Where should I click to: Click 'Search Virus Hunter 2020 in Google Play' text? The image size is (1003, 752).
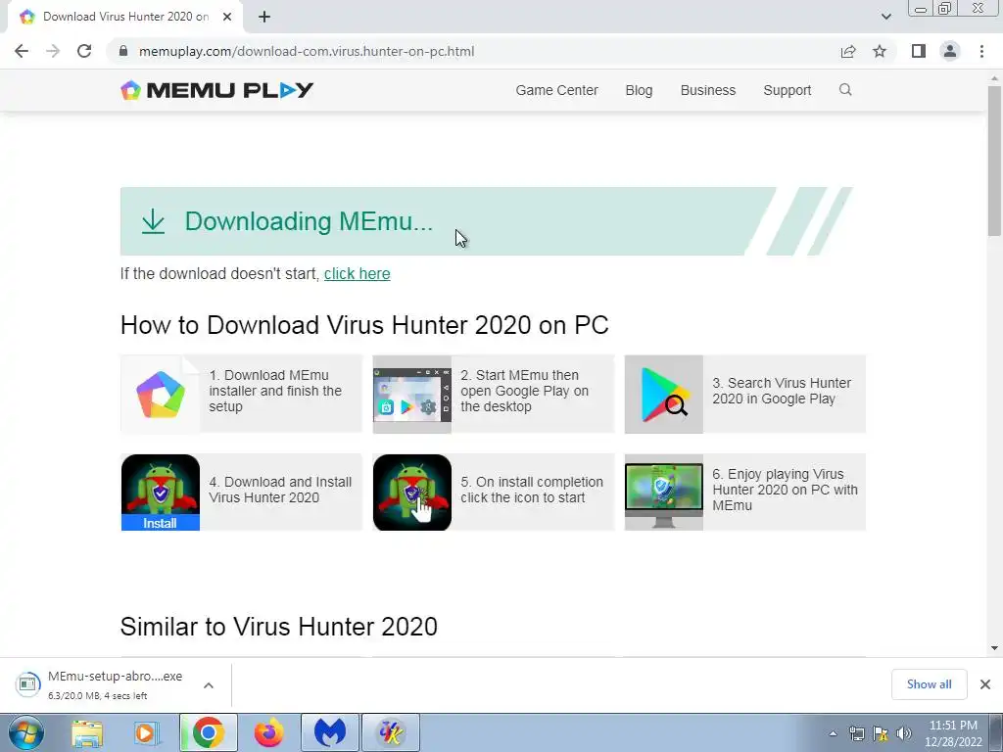tap(782, 391)
